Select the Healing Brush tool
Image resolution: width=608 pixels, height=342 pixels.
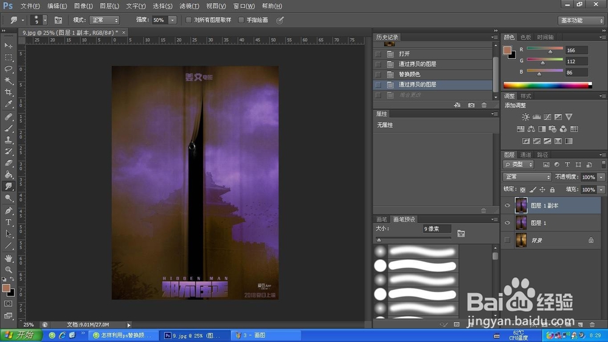(x=8, y=116)
